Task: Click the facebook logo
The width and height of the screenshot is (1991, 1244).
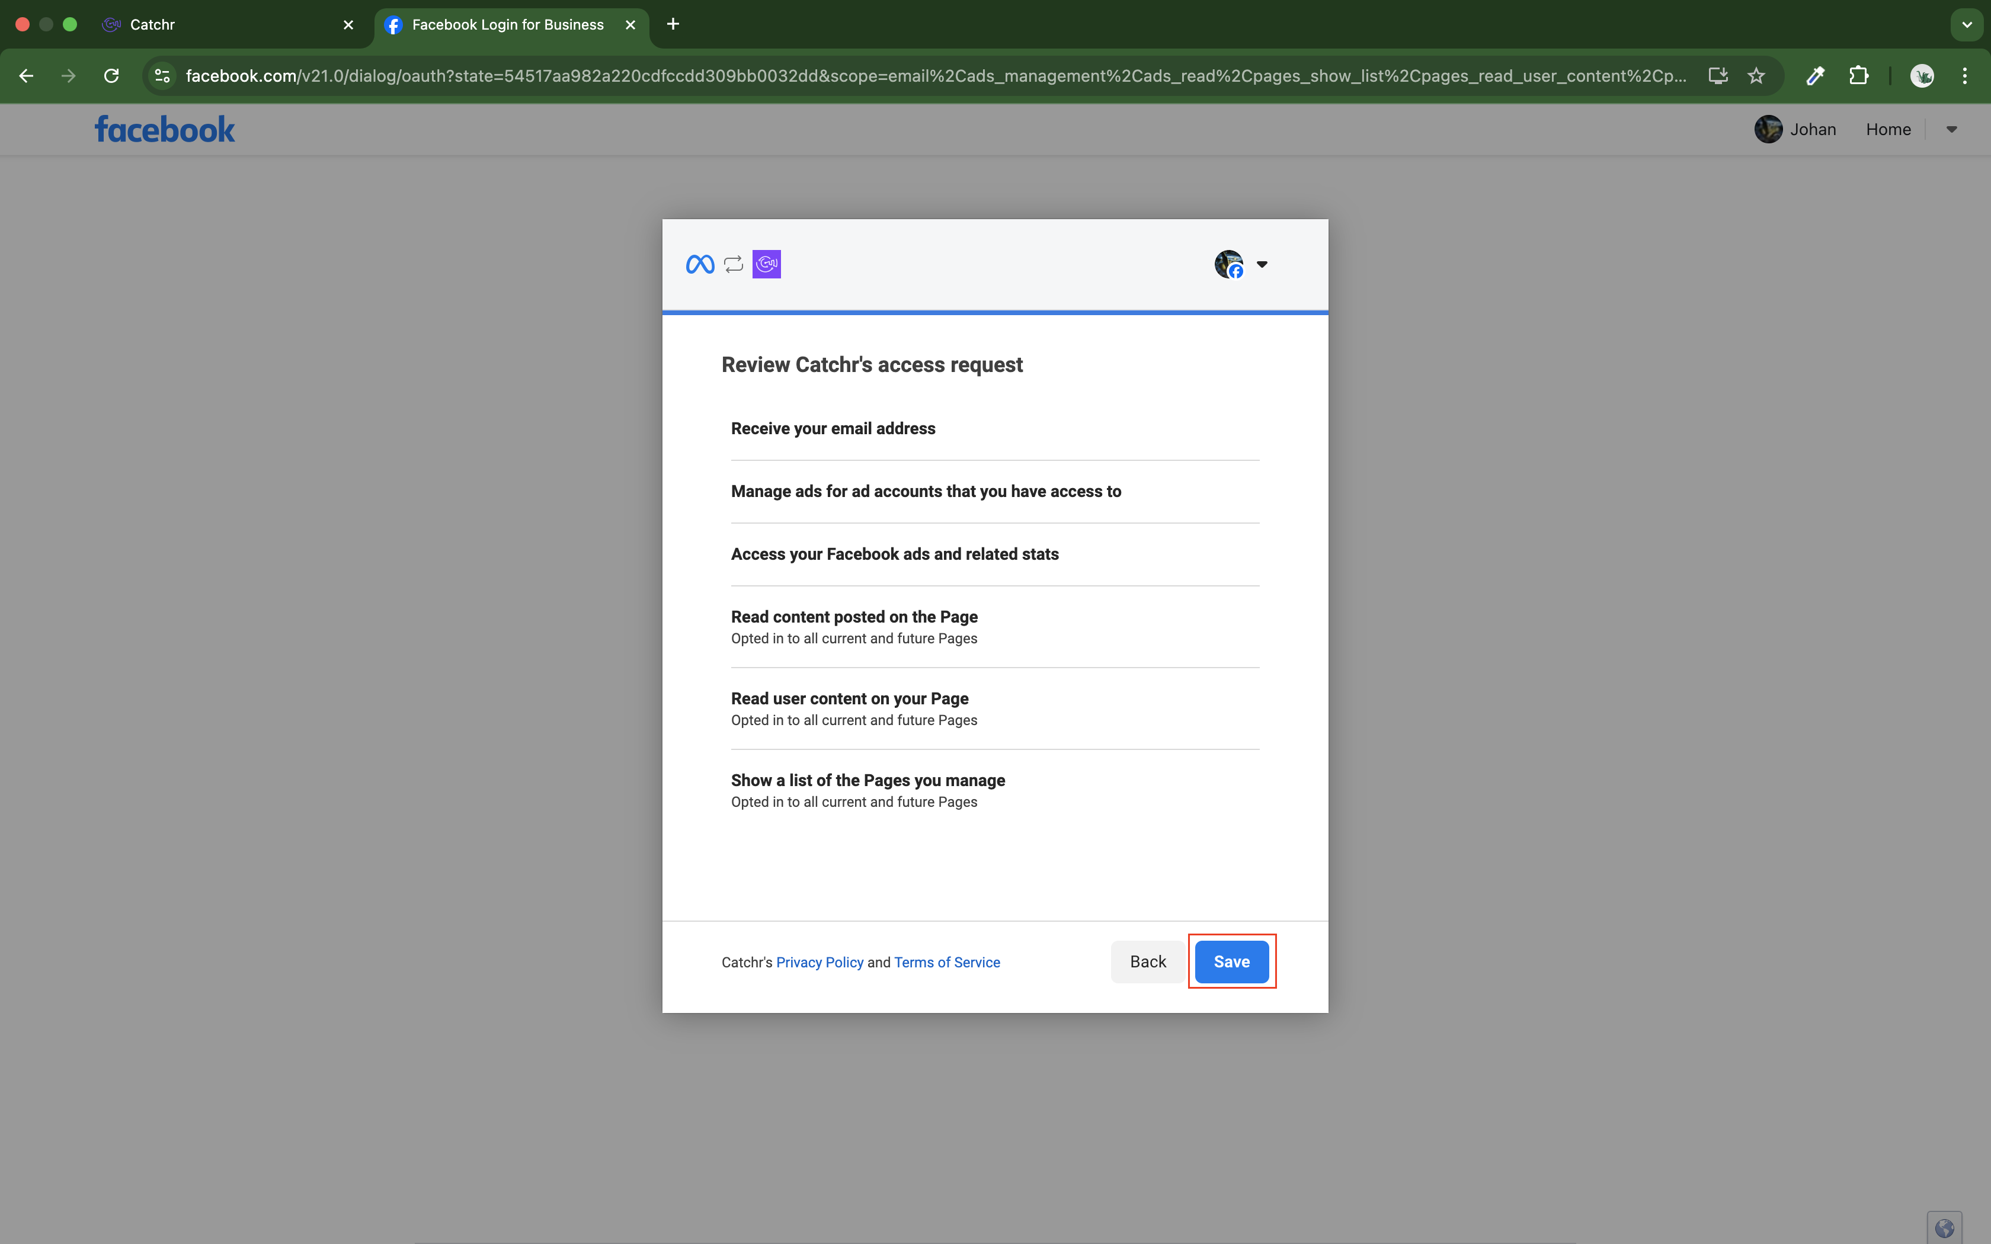Action: (165, 129)
